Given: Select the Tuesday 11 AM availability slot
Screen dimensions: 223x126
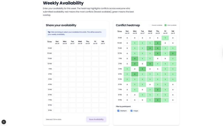Looking at the screenshot, I should [72, 58].
